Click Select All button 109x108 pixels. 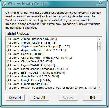click(x=15, y=98)
